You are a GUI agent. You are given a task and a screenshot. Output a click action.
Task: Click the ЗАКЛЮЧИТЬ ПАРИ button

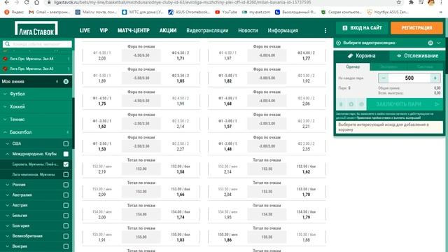[x=405, y=104]
